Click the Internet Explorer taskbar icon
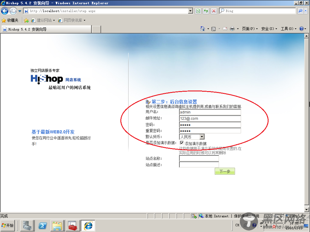 (x=88, y=225)
